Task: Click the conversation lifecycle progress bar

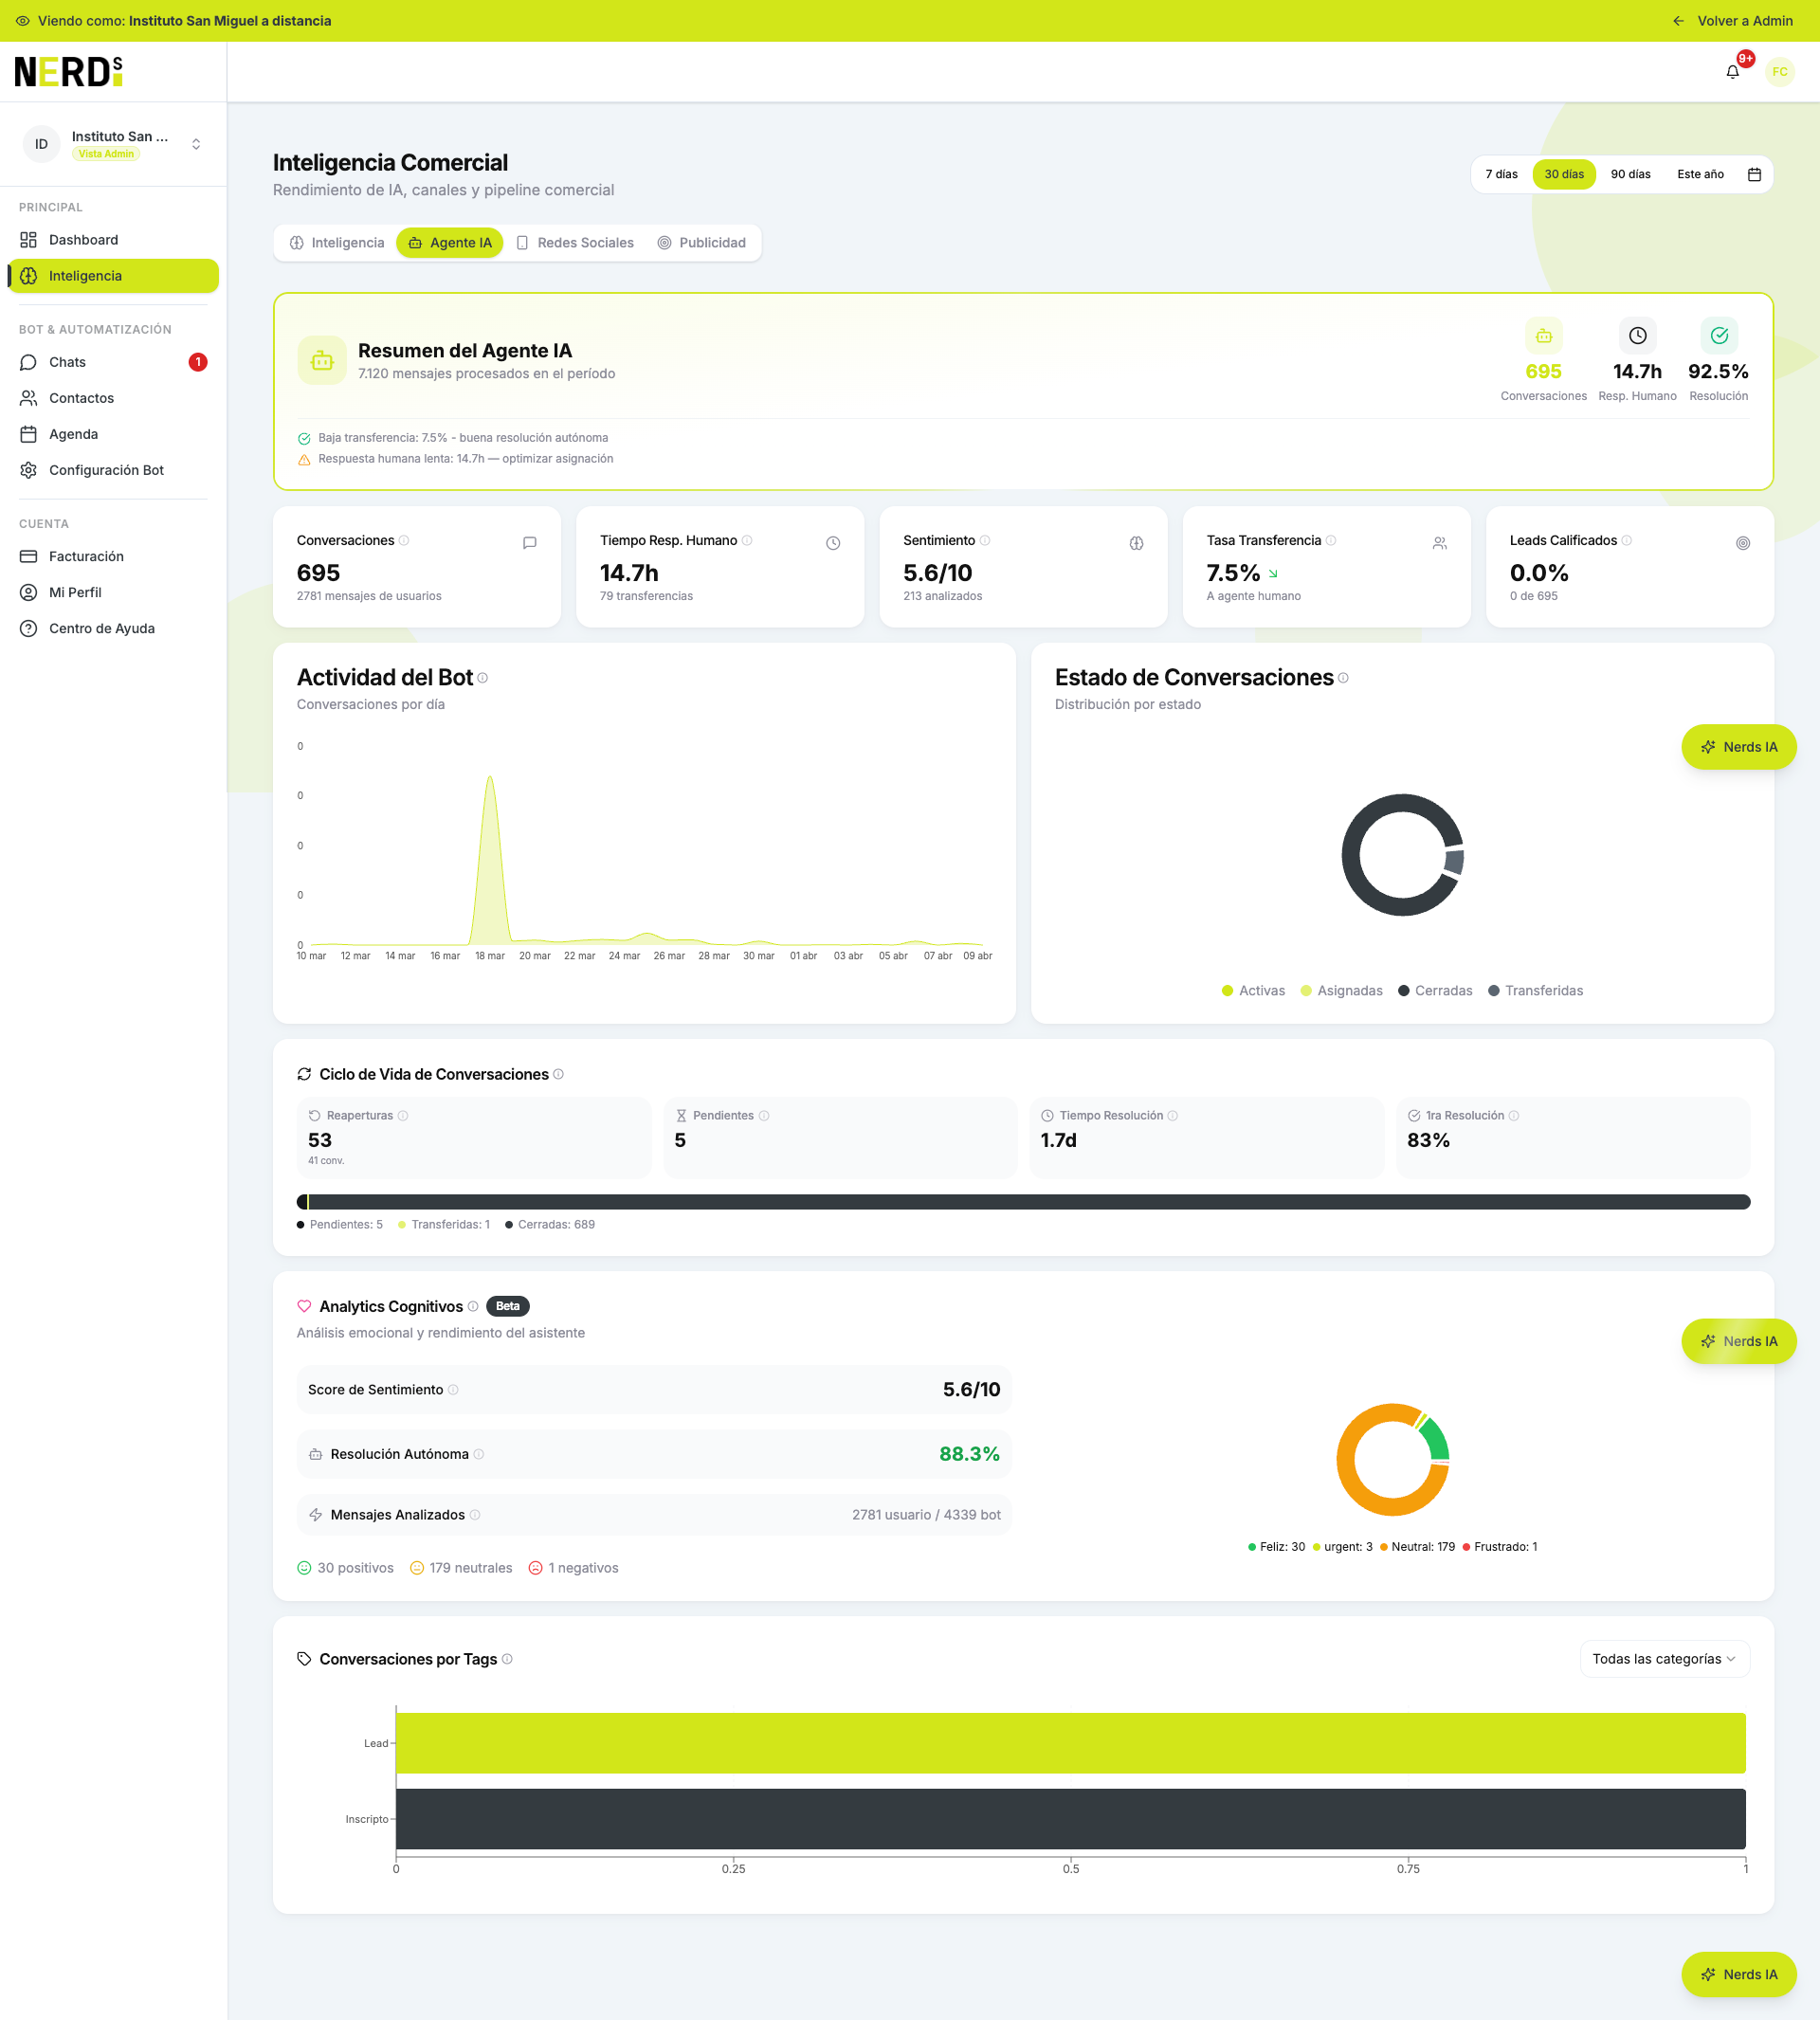Action: tap(1024, 1201)
